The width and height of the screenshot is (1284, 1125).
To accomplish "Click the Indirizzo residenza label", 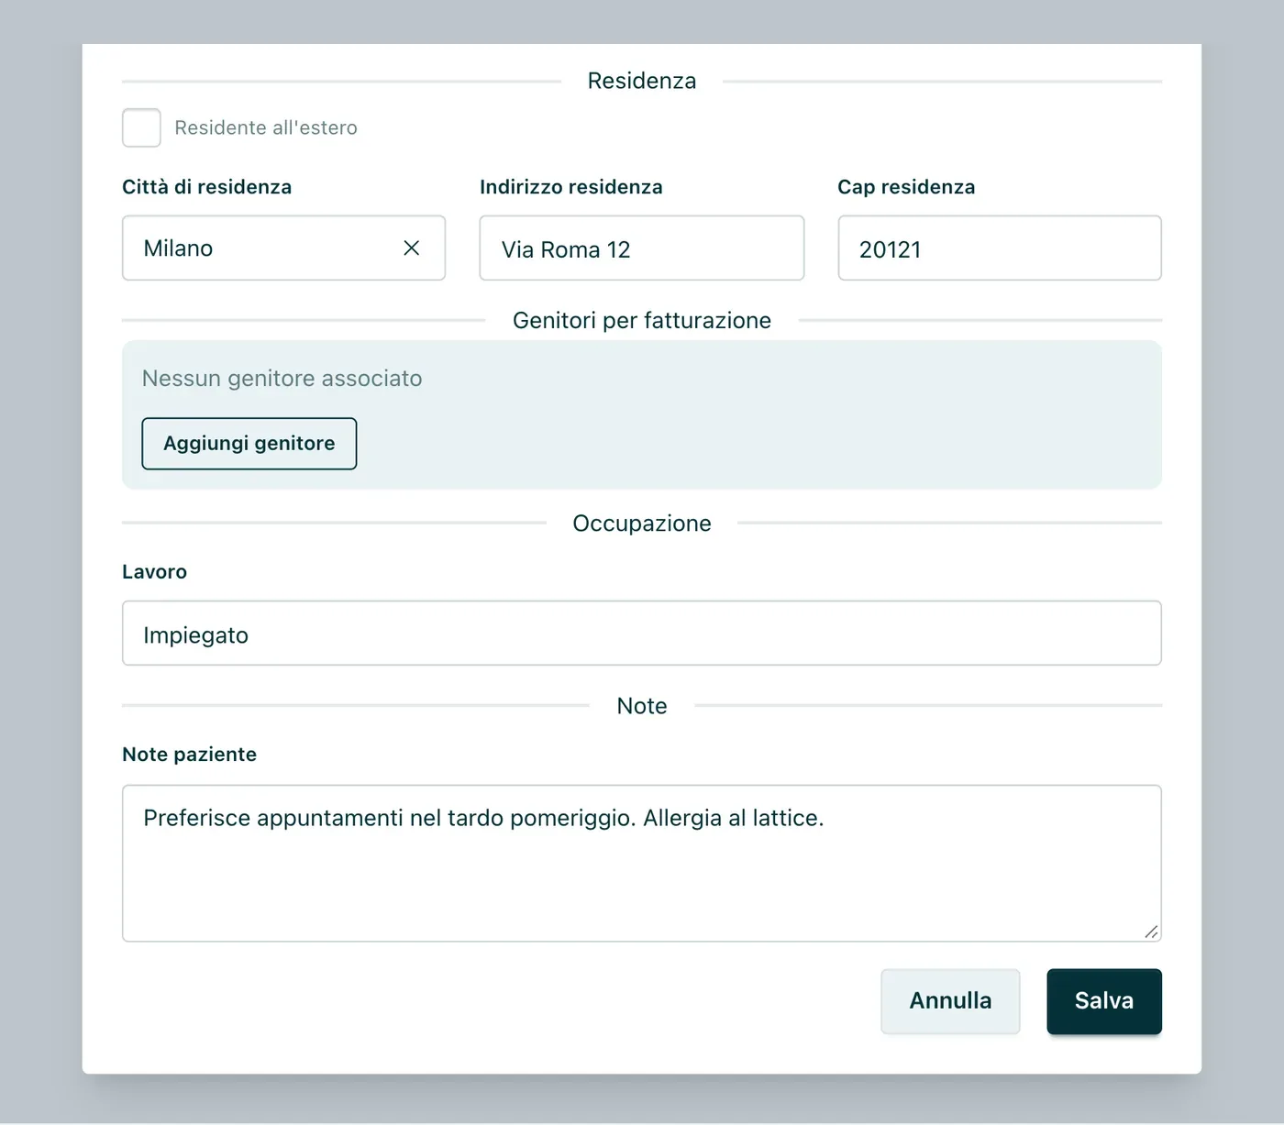I will coord(571,187).
